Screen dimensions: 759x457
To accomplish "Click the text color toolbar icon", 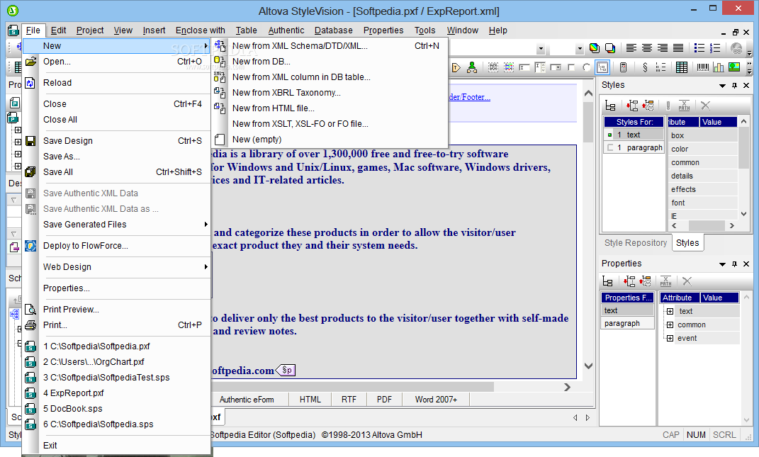I will tap(595, 48).
